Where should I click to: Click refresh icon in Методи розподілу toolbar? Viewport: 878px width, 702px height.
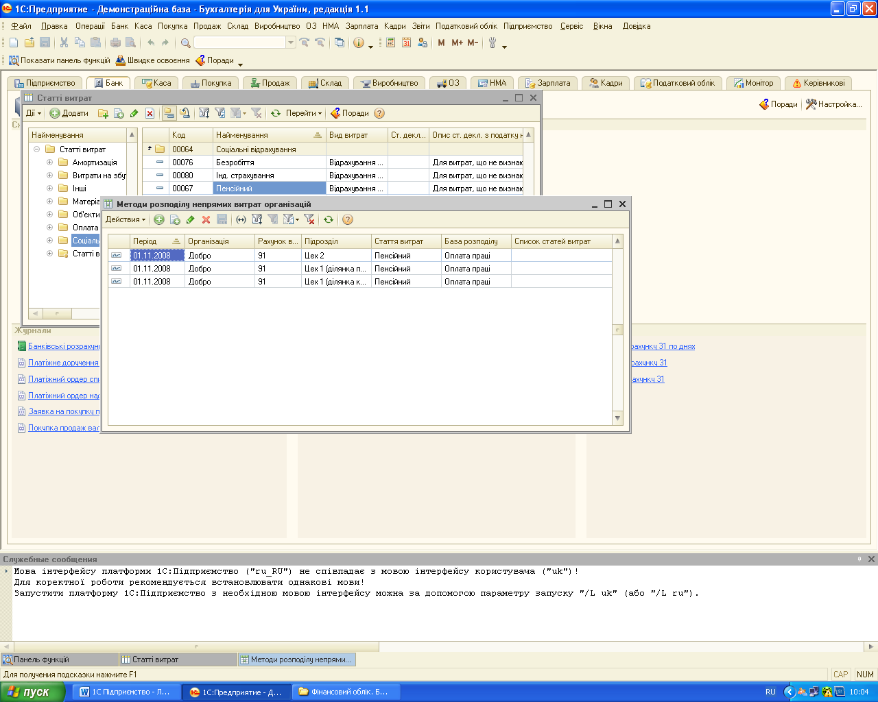[x=329, y=219]
